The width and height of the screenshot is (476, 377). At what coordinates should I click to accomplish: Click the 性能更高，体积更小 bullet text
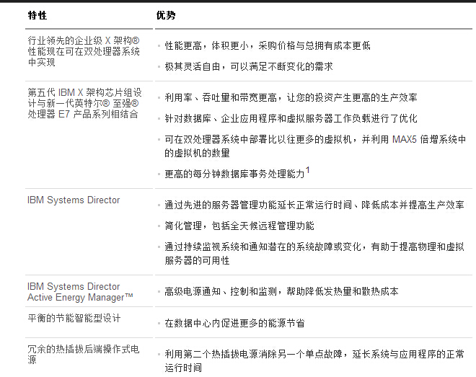tap(267, 45)
